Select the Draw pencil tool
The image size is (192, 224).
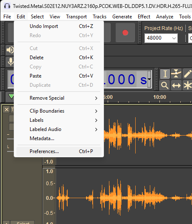point(187,74)
